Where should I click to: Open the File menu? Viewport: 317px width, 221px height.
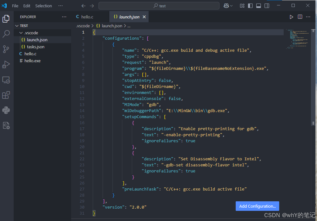(15, 6)
